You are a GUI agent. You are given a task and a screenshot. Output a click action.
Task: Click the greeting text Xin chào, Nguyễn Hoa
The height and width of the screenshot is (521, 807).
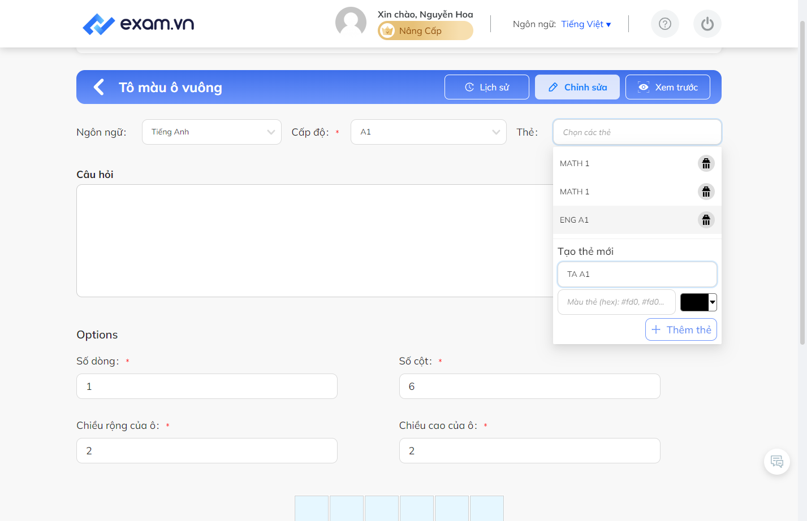pyautogui.click(x=425, y=14)
